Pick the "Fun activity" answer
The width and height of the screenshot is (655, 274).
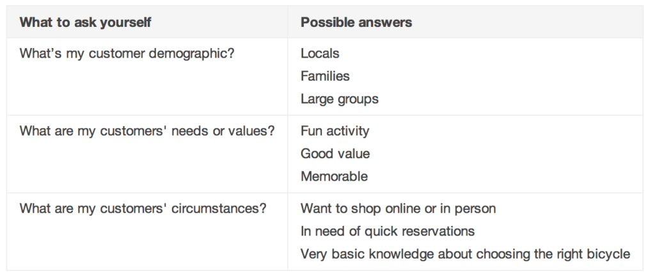pyautogui.click(x=335, y=131)
